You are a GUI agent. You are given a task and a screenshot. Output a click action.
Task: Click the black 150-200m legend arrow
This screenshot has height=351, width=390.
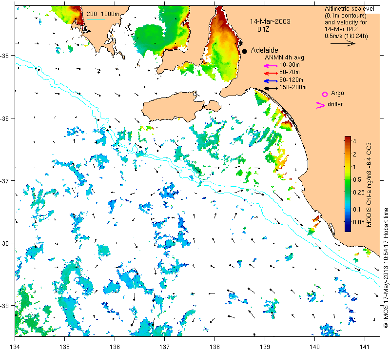click(x=271, y=88)
